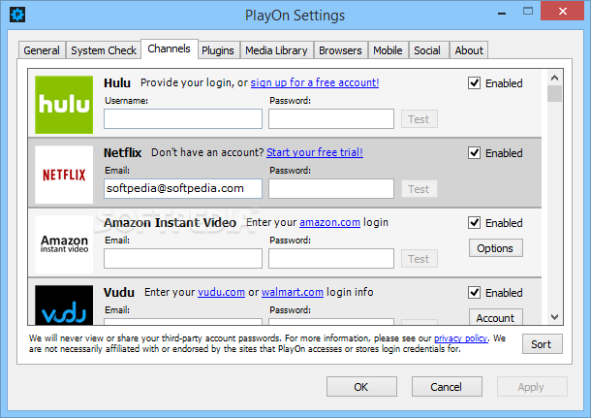Maximize the PlayOn Settings window
Screen dimensions: 591x418
click(528, 12)
